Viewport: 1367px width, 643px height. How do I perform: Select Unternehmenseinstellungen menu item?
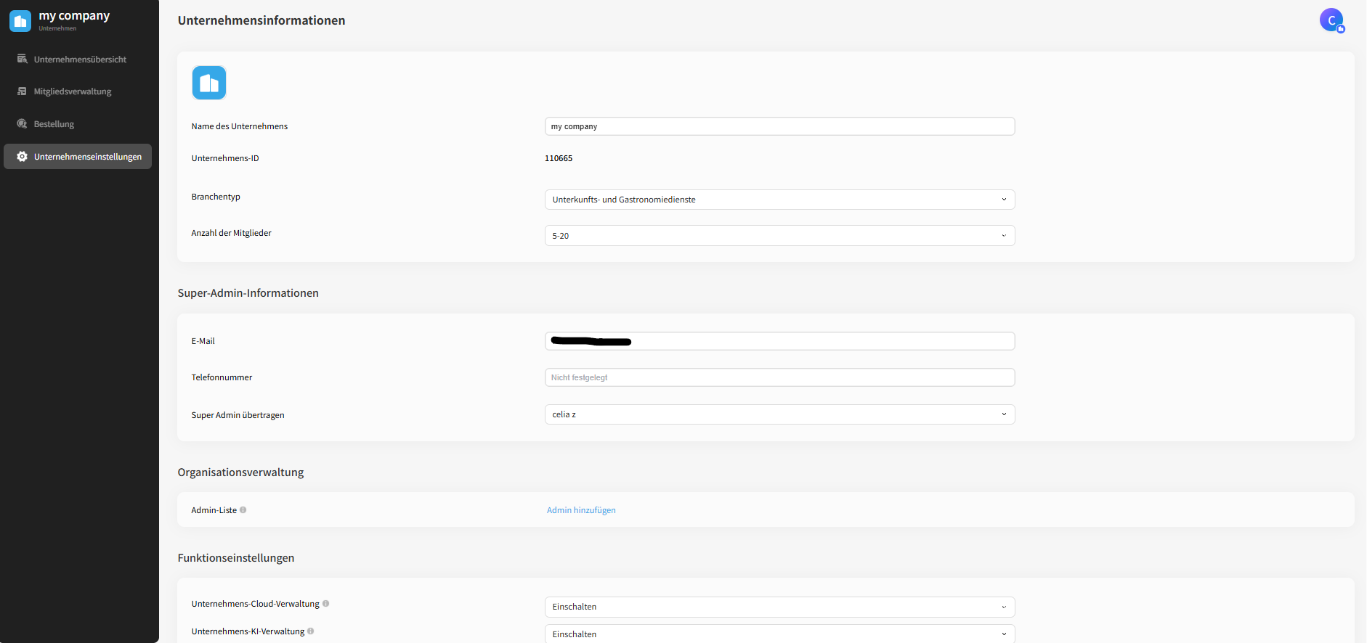[x=78, y=157]
